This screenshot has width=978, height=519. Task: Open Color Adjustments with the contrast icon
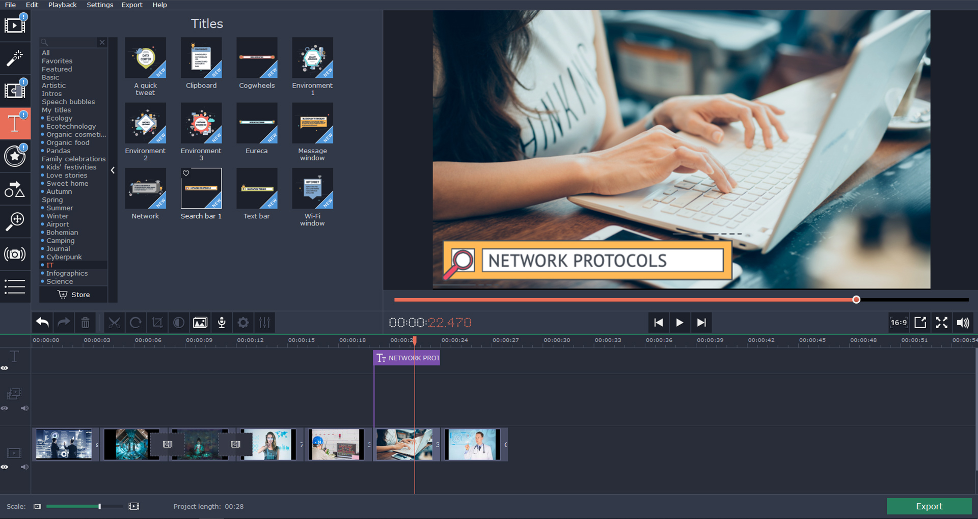tap(178, 322)
